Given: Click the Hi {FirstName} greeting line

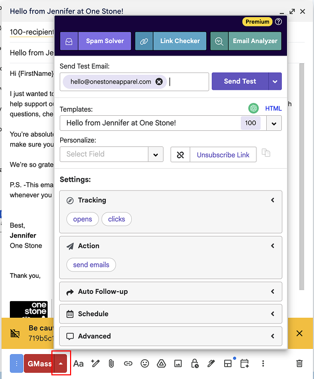Looking at the screenshot, I should pyautogui.click(x=32, y=74).
